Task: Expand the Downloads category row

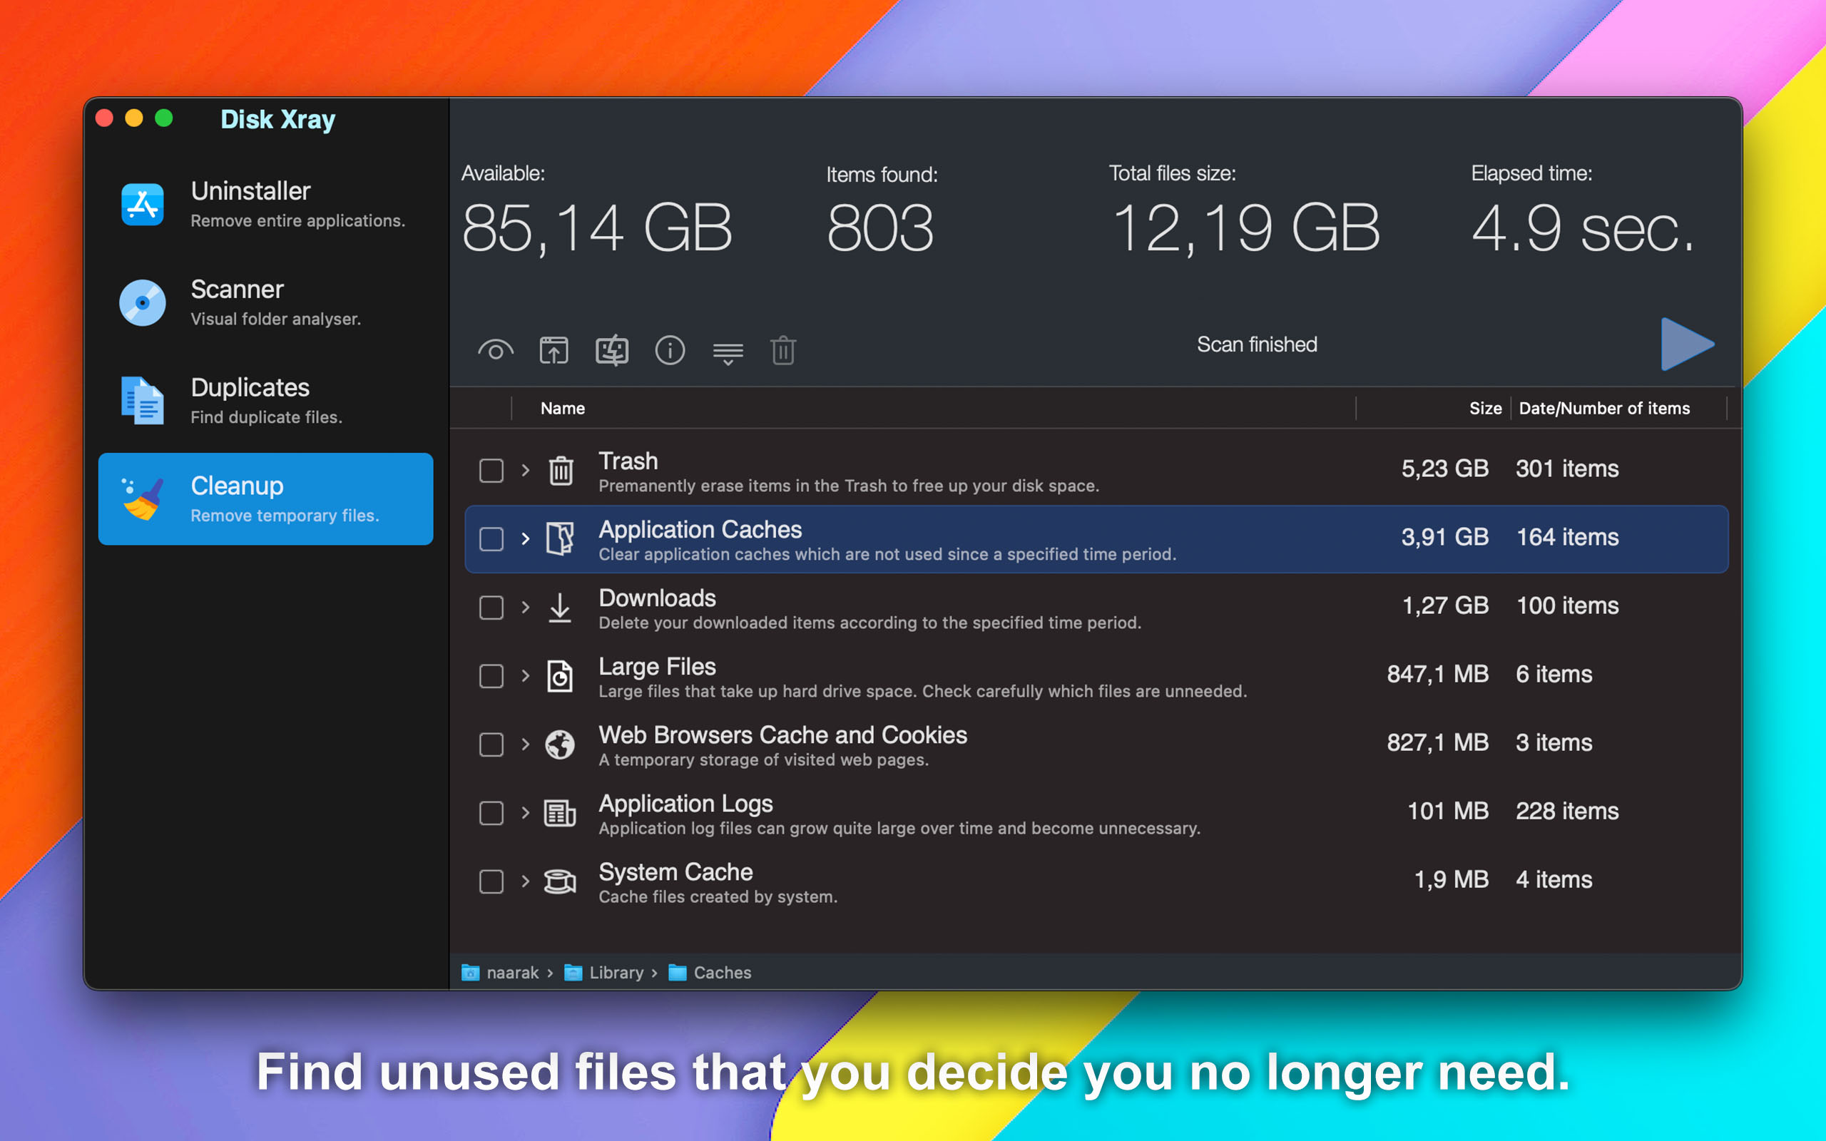Action: click(x=524, y=608)
